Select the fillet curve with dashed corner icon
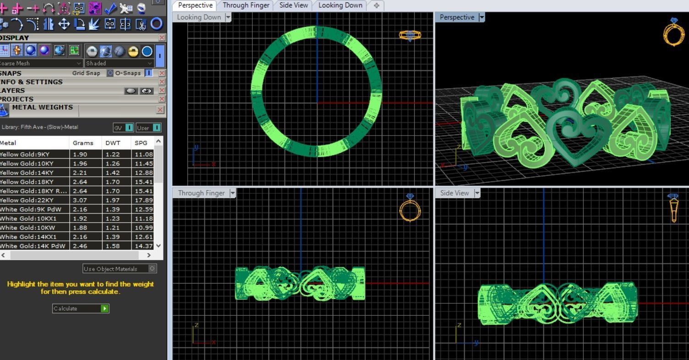The height and width of the screenshot is (360, 689). click(33, 24)
